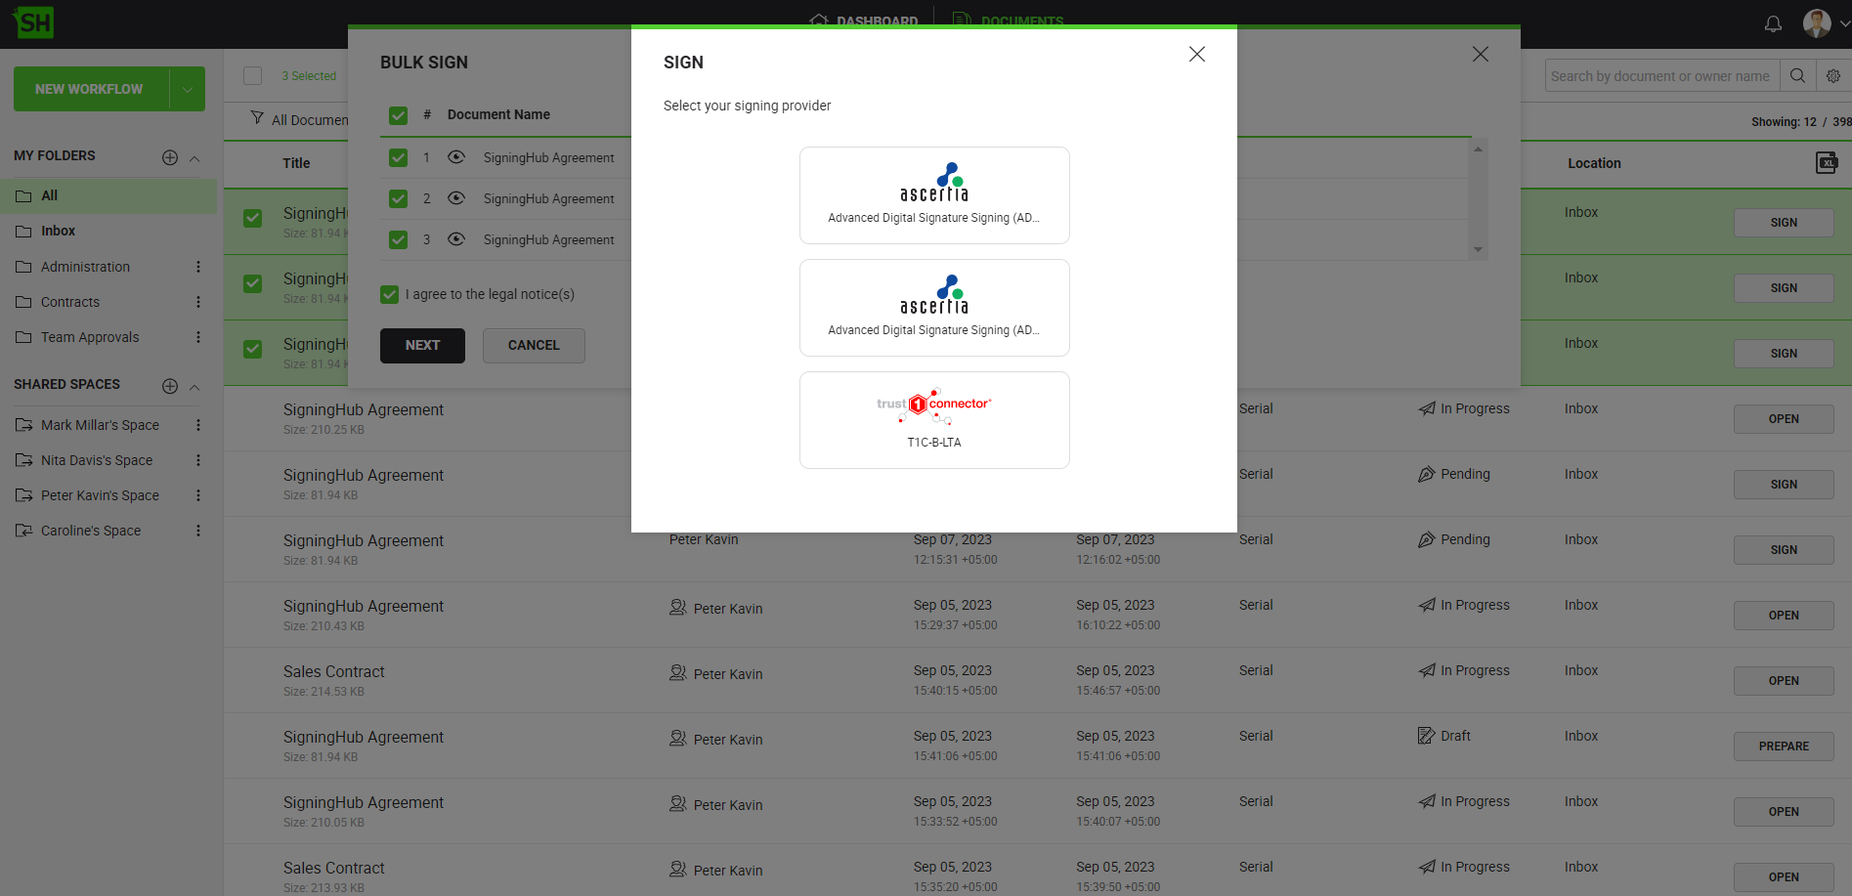Collapse the Shared Spaces section
Screen dimensions: 1852x896
pyautogui.click(x=194, y=387)
